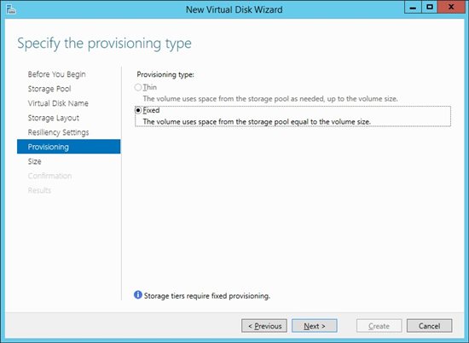Image resolution: width=469 pixels, height=343 pixels.
Task: Maximize the wizard window
Action: pos(430,7)
